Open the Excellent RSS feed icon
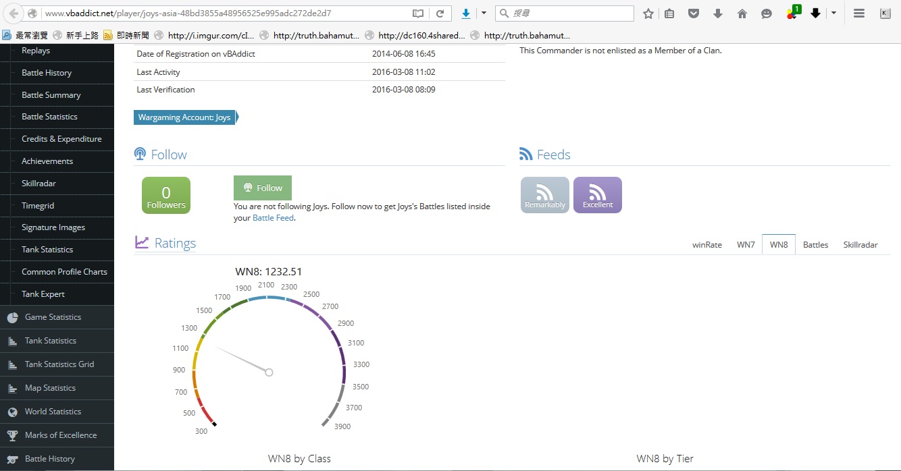 pos(598,195)
